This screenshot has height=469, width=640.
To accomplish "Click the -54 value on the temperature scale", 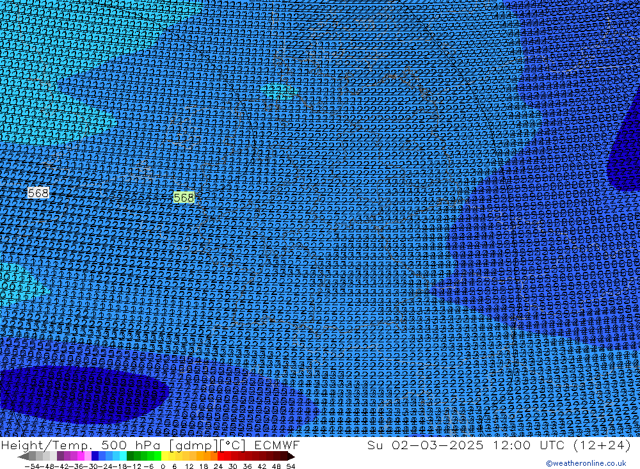I will (32, 466).
